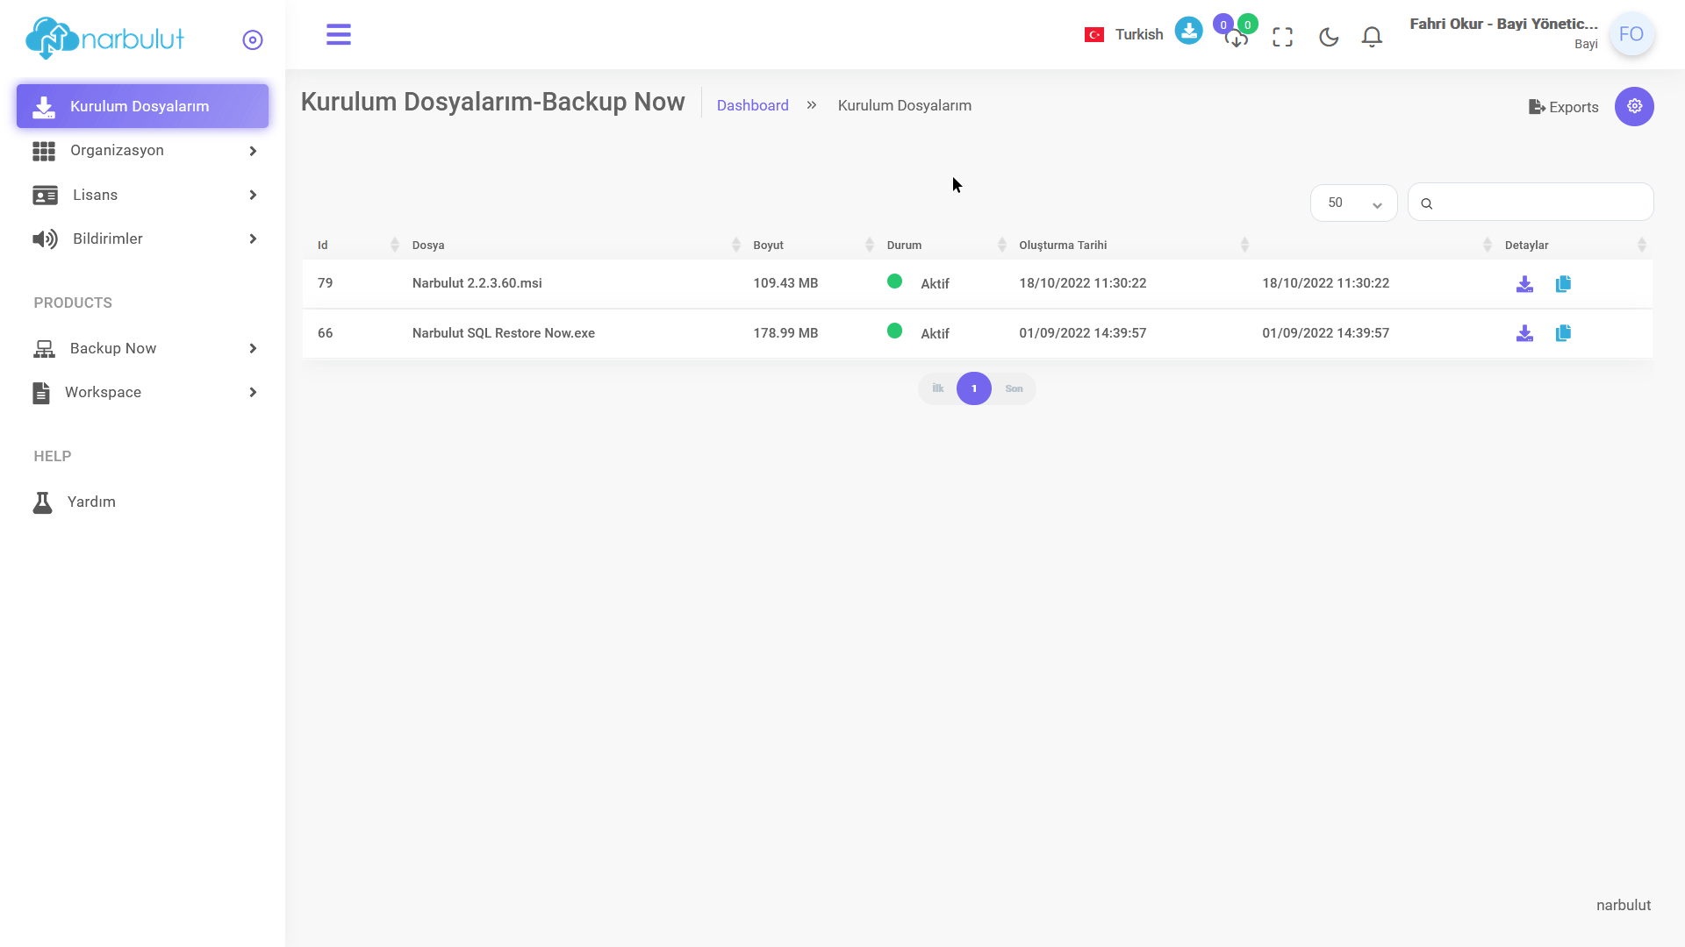Expand the Backup Now submenu

tap(143, 349)
